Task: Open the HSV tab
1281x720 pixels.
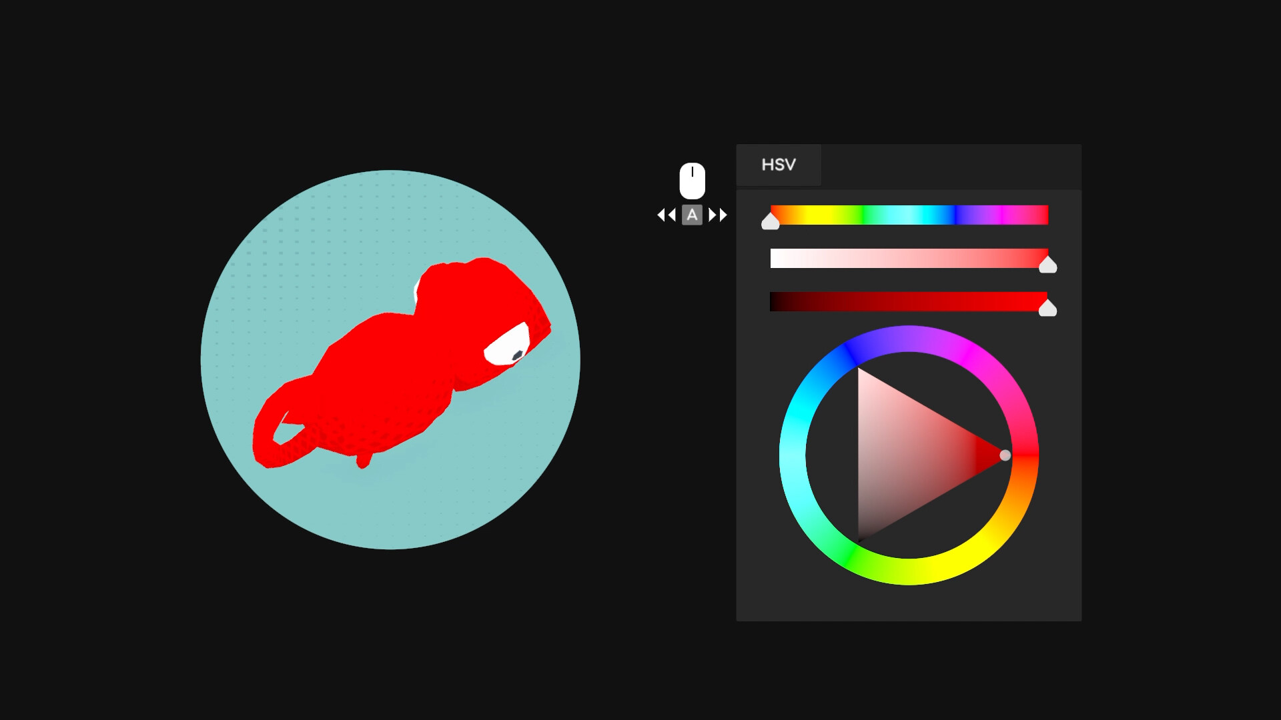Action: pos(779,165)
